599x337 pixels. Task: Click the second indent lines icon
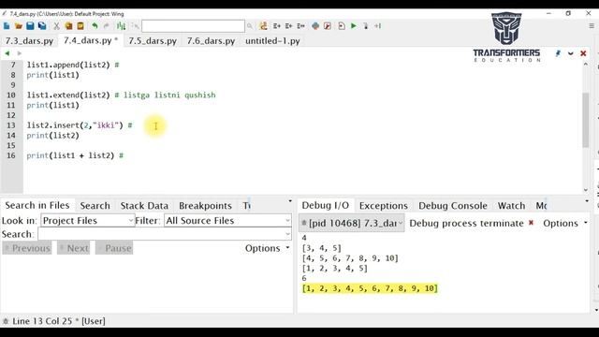289,26
